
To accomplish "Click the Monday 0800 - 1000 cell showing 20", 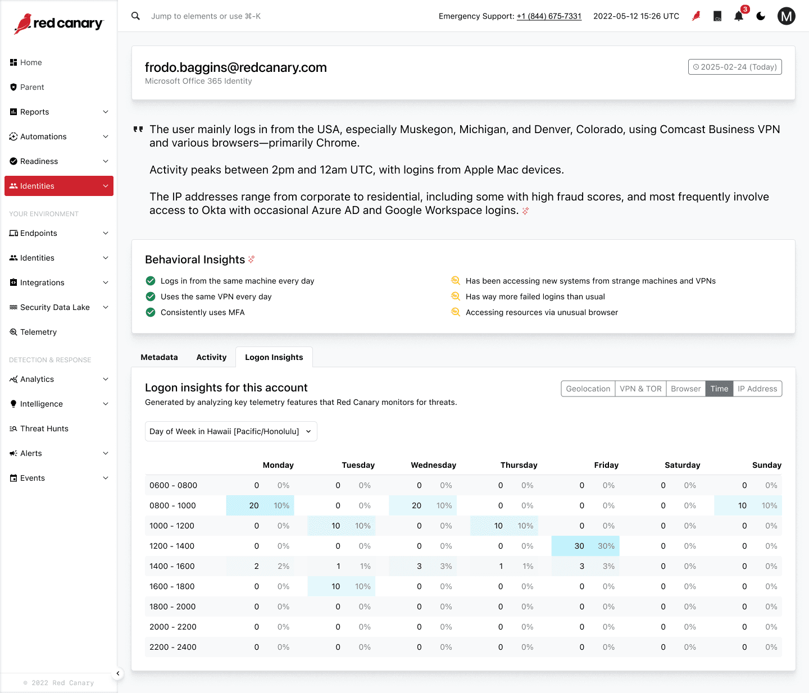I will [x=260, y=505].
